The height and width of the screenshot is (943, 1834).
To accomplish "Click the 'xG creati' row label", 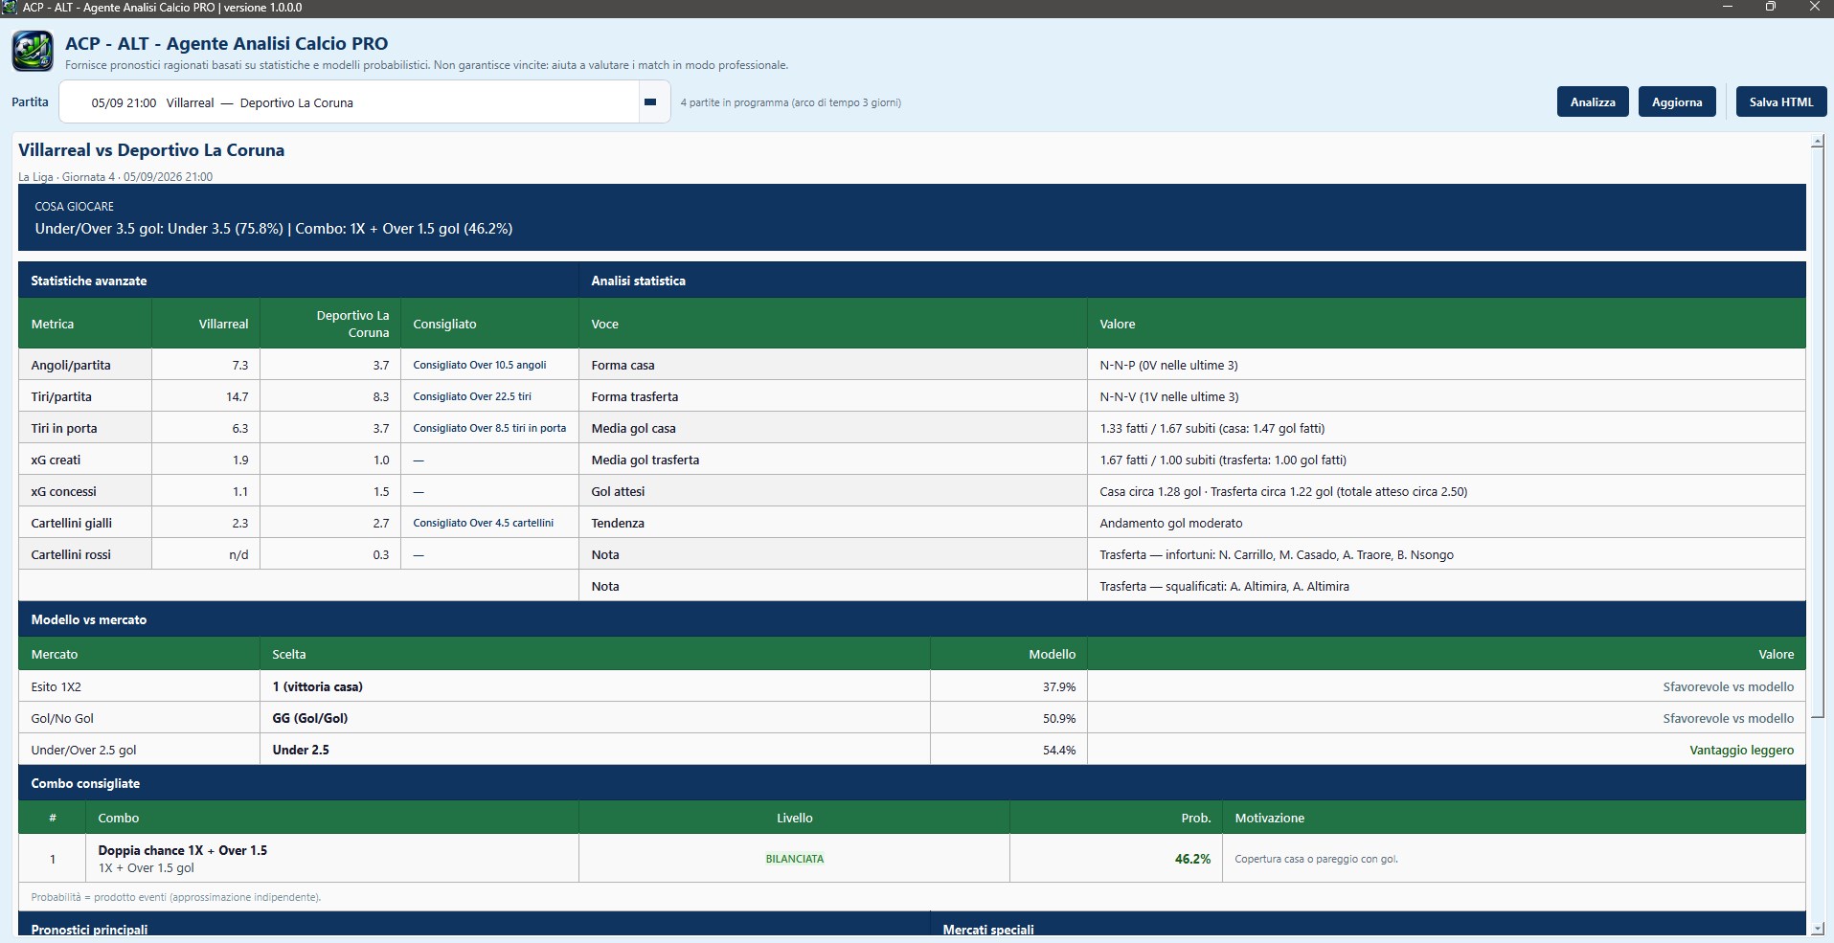I will click(x=56, y=460).
